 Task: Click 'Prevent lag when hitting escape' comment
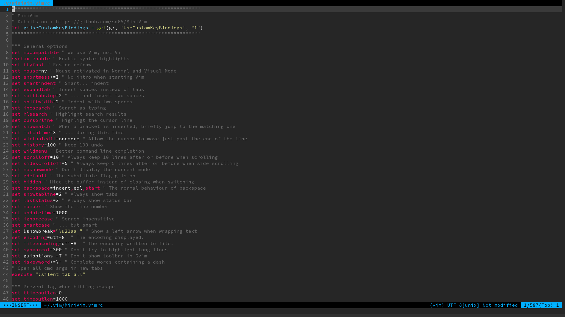click(69, 286)
